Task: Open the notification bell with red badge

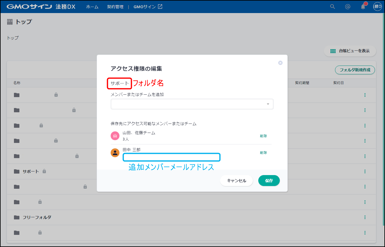Action: [x=363, y=7]
